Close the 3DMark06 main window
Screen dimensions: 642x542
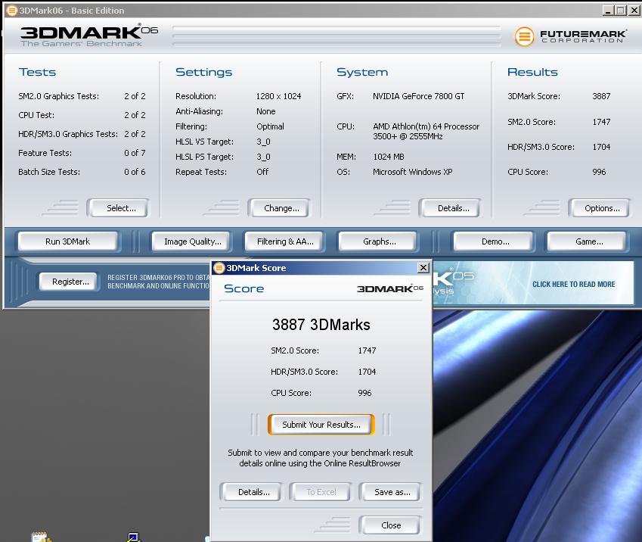(634, 11)
